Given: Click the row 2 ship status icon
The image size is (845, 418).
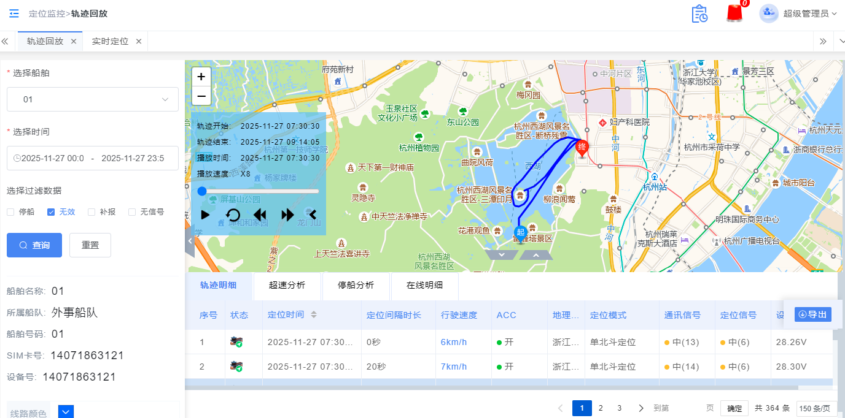Looking at the screenshot, I should point(236,367).
